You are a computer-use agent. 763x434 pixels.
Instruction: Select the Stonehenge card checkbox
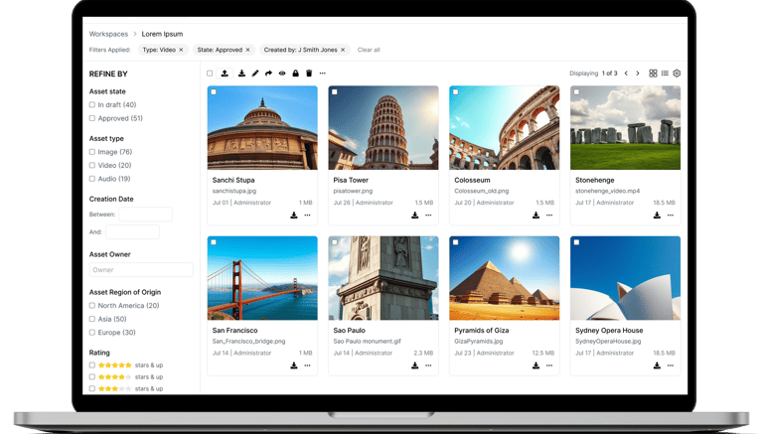pos(576,92)
